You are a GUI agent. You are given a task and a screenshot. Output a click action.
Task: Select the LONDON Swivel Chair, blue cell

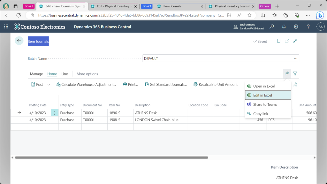160,120
